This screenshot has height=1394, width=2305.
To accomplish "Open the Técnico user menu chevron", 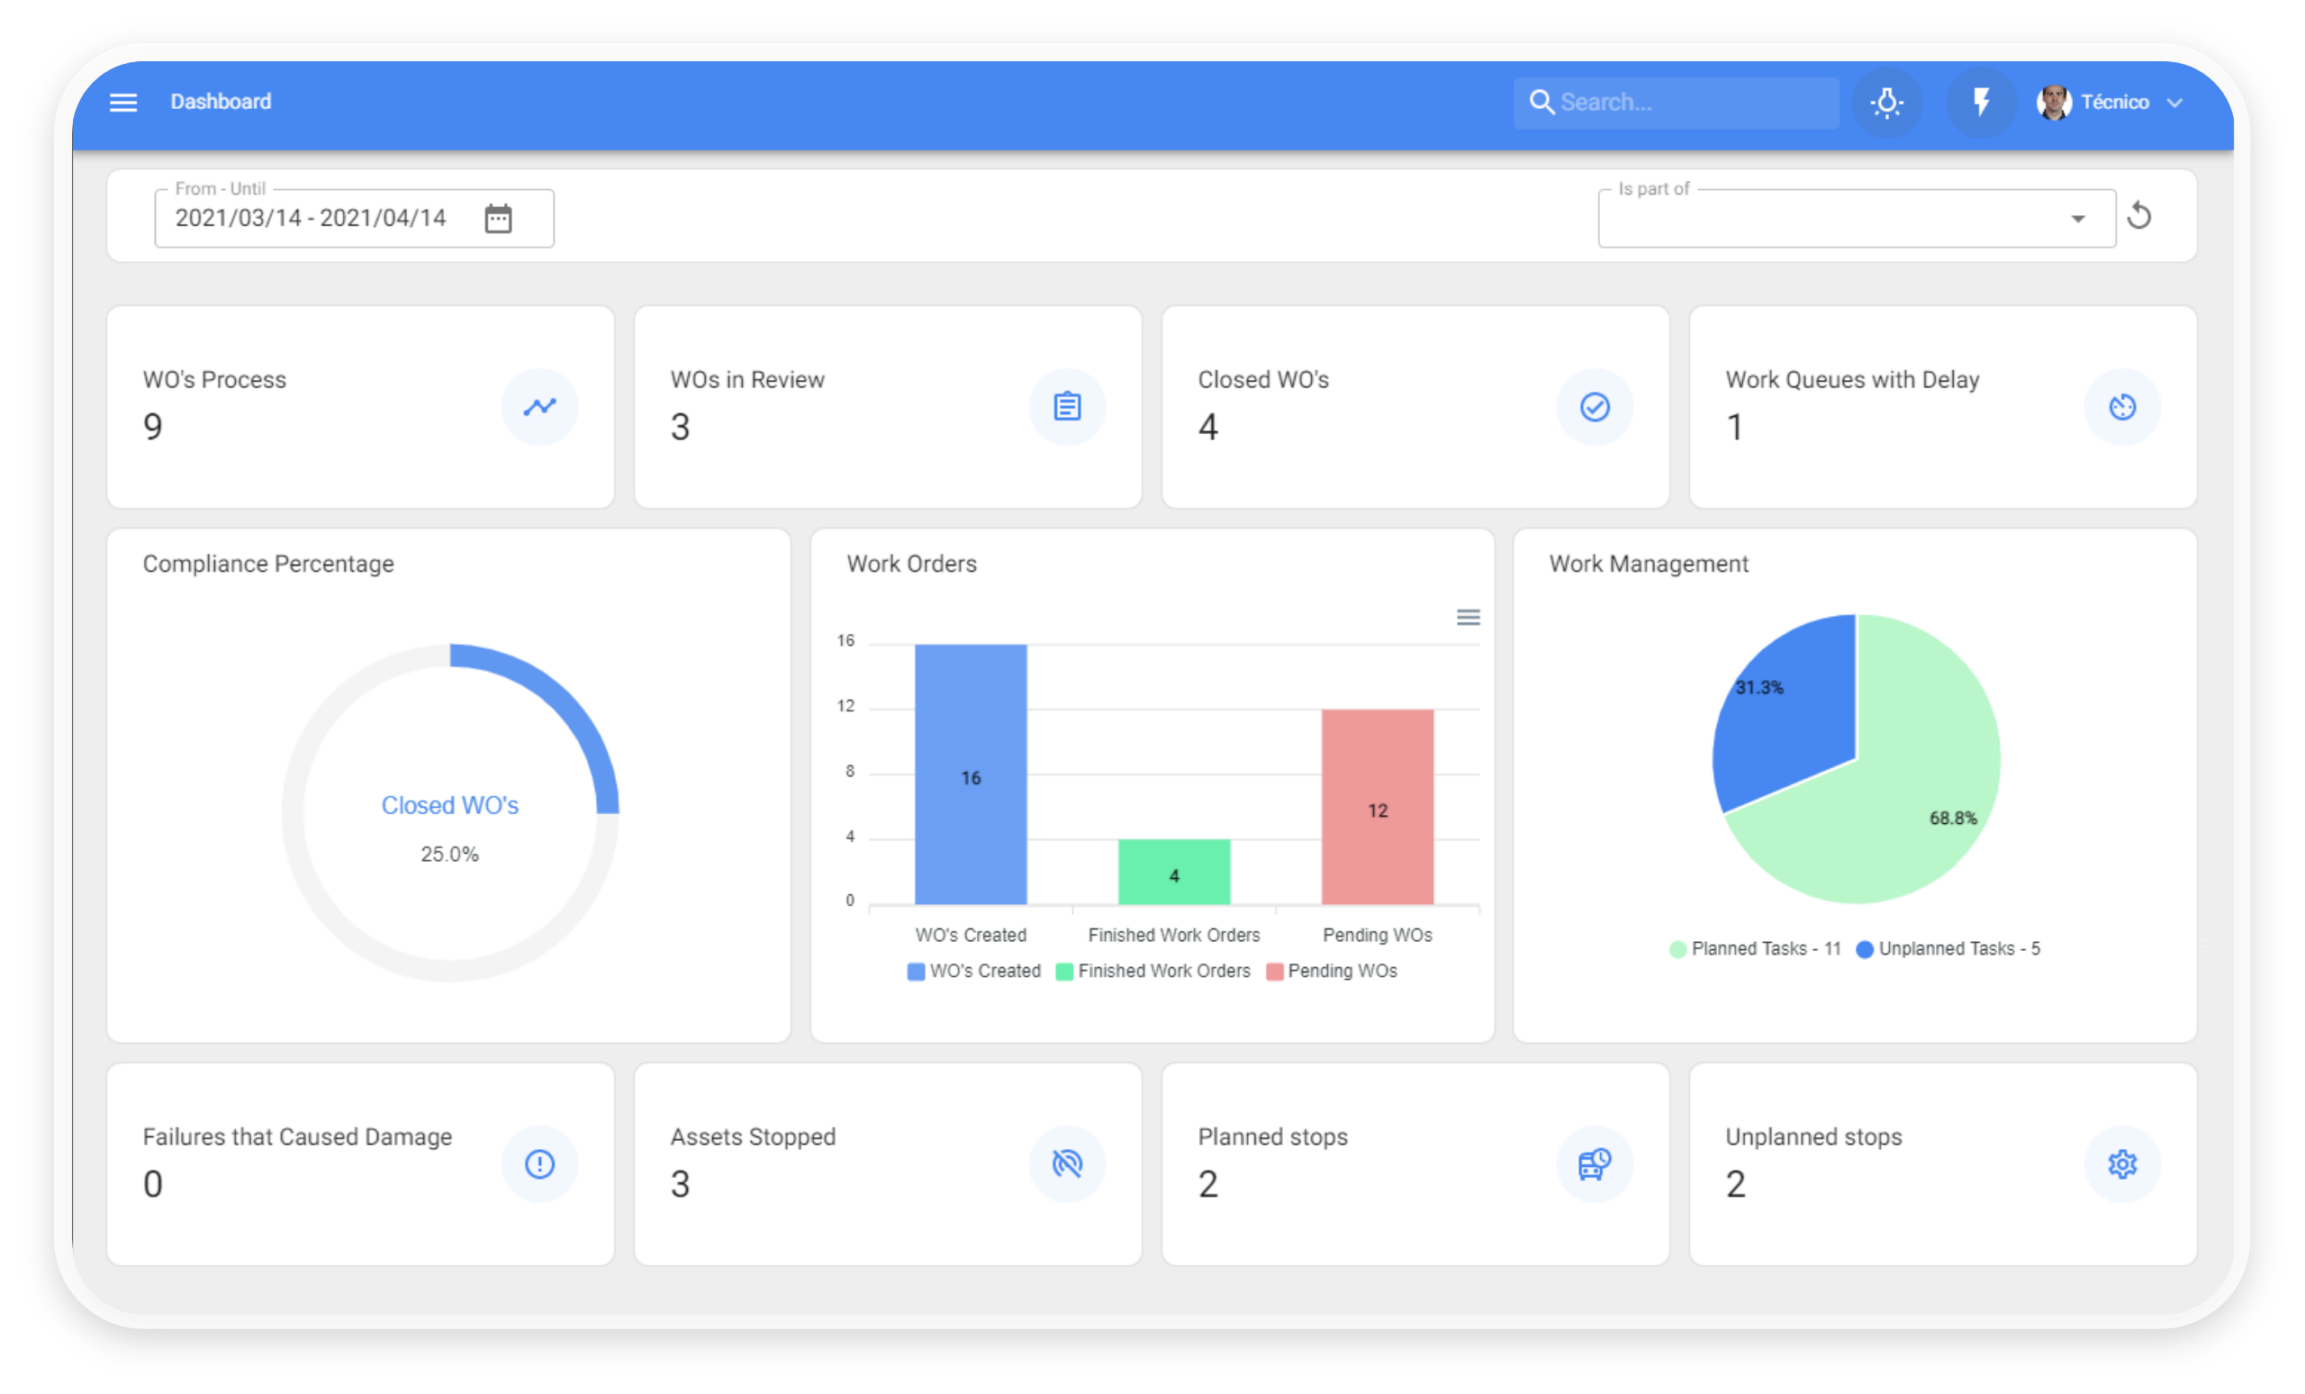I will pyautogui.click(x=2175, y=103).
